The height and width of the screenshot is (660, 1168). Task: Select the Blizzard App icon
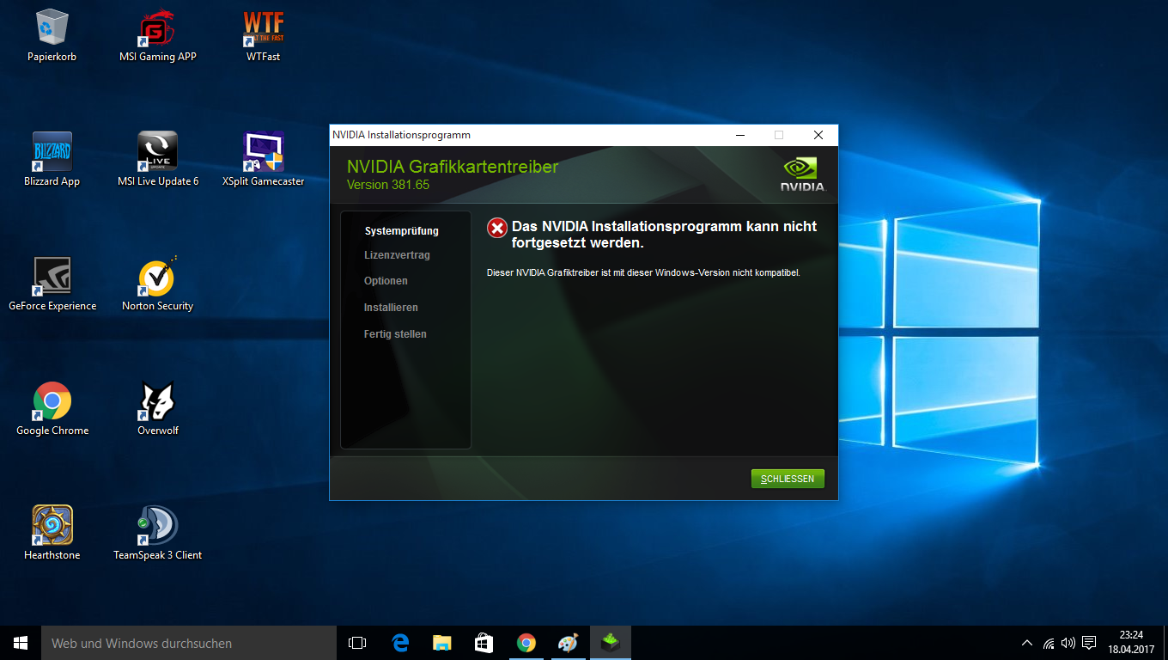[52, 161]
